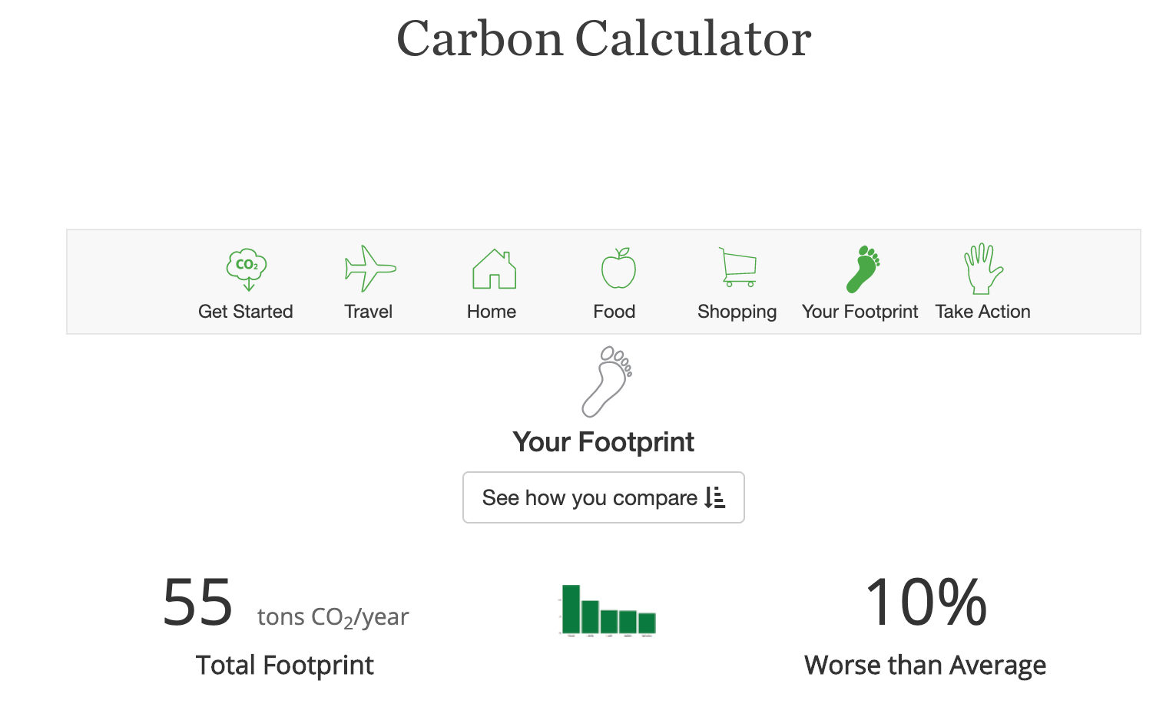Click the gray outlined foot icon
Viewport: 1166px width, 720px height.
[607, 381]
